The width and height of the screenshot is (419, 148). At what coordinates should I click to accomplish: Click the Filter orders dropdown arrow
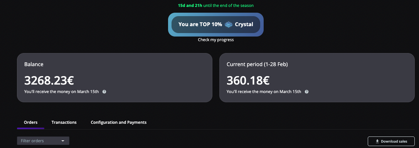63,141
